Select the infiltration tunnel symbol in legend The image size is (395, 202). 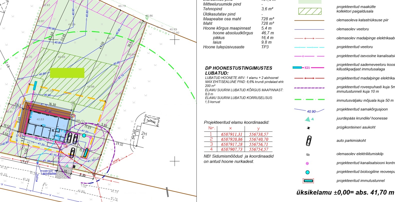(x=308, y=181)
